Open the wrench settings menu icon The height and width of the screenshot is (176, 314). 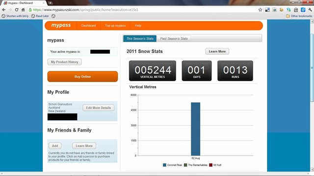310,10
